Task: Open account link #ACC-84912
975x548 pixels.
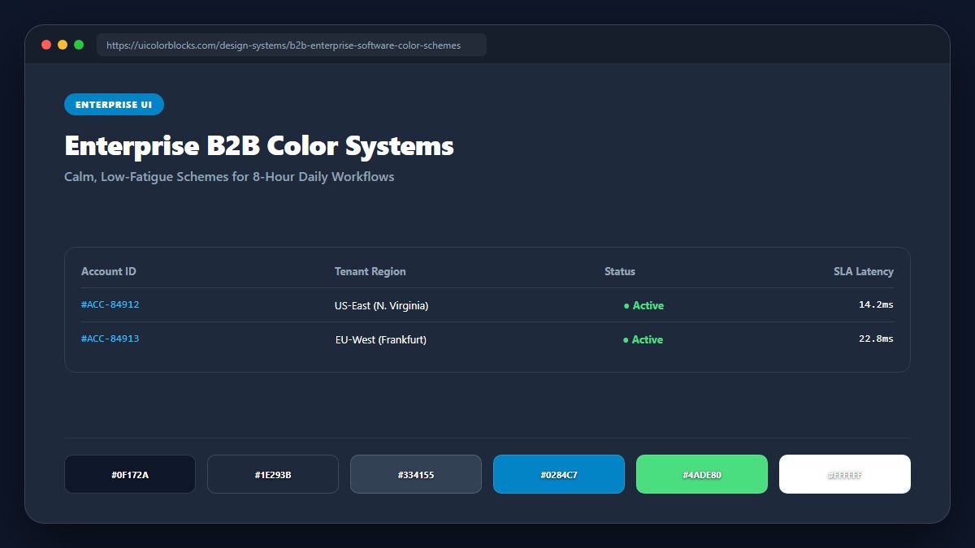Action: (110, 304)
